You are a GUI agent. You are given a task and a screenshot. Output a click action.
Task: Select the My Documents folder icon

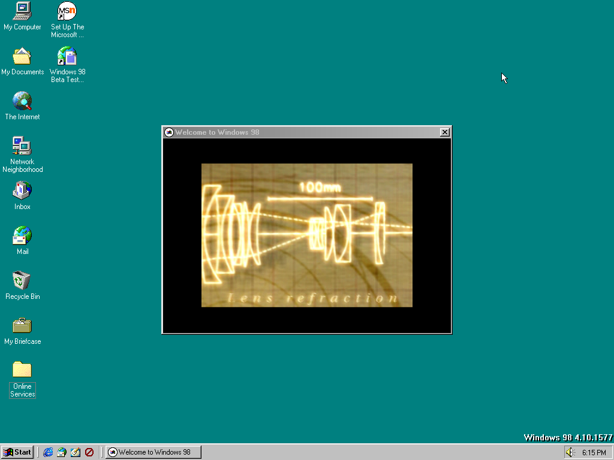[x=22, y=62]
